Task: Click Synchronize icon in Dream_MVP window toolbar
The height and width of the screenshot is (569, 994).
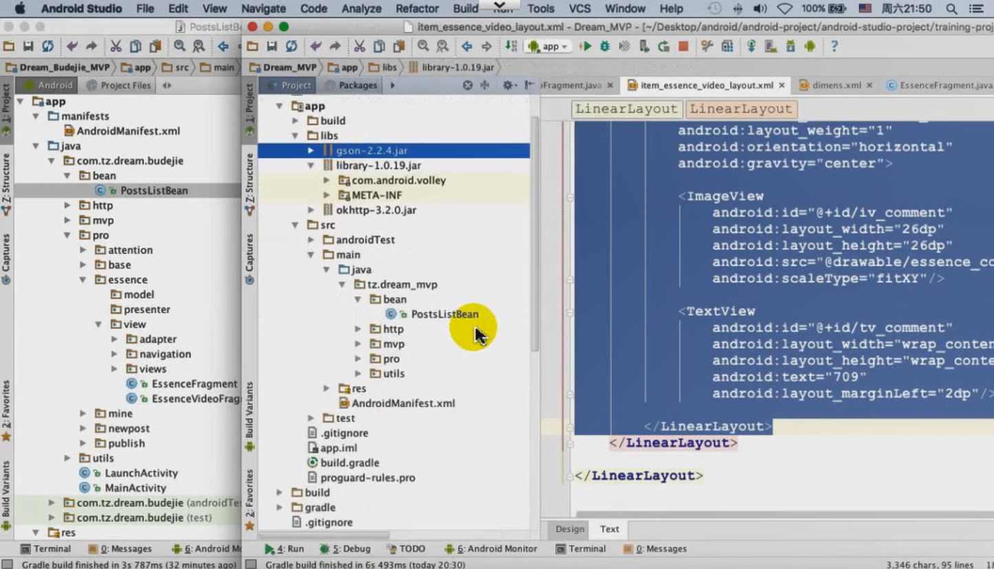Action: click(291, 47)
